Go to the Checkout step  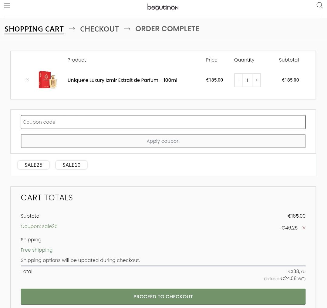tap(99, 29)
